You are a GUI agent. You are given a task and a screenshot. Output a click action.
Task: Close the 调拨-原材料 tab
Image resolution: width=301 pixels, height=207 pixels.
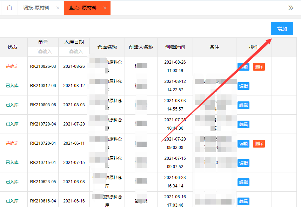click(x=58, y=8)
